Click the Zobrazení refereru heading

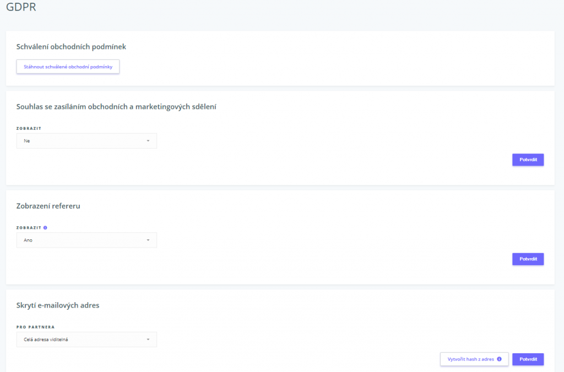(48, 206)
